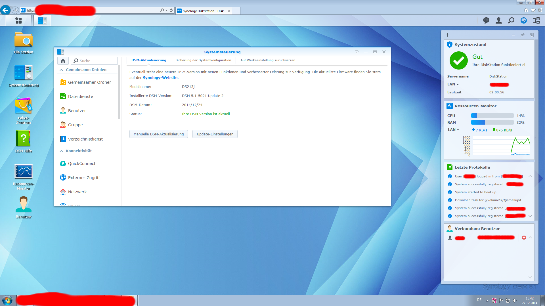Toggle the widgets panel icon in taskbar
545x306 pixels.
536,20
